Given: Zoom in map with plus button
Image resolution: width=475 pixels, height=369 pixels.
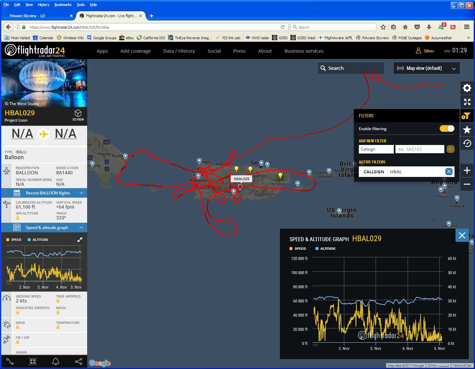Looking at the screenshot, I should point(467,170).
